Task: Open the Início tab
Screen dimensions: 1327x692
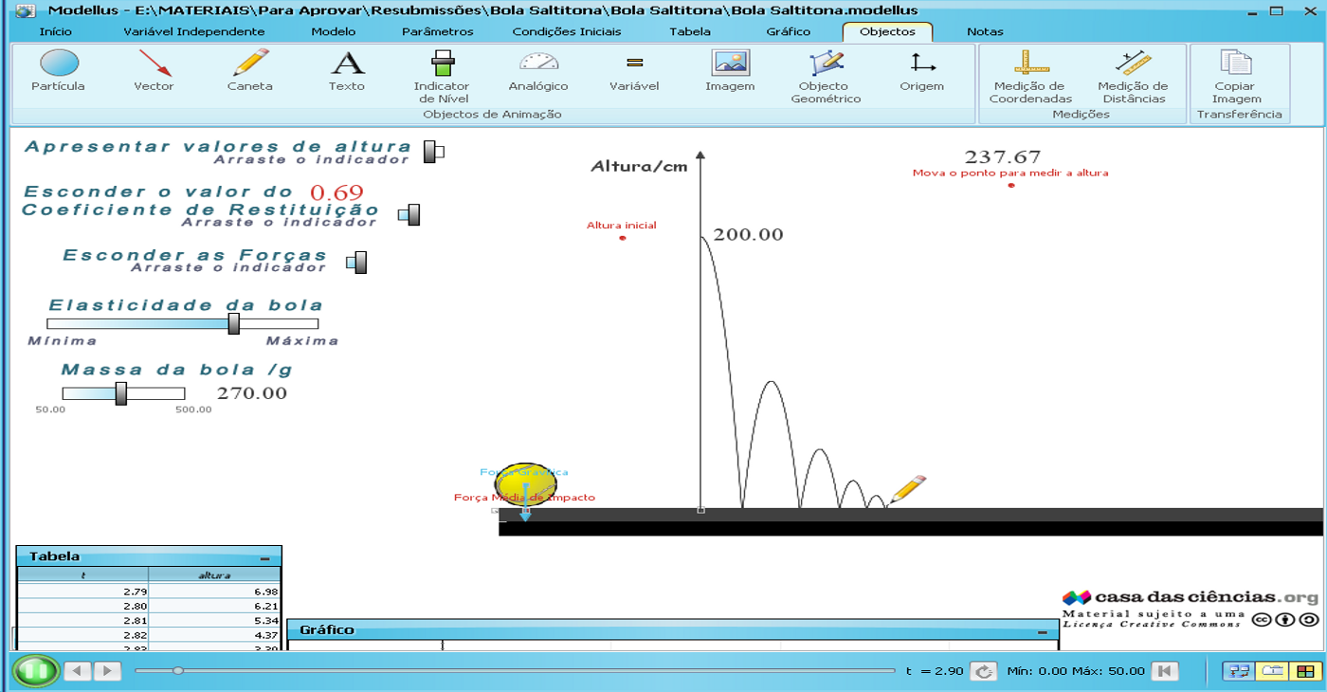Action: [56, 31]
